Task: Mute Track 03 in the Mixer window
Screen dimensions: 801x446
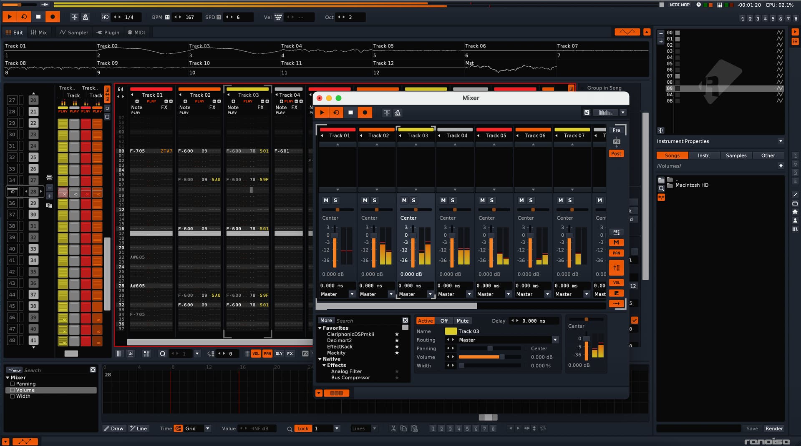Action: click(404, 200)
